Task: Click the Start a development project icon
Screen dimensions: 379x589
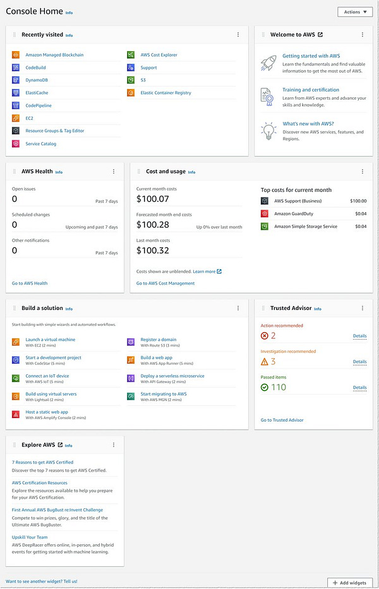Action: click(x=15, y=360)
